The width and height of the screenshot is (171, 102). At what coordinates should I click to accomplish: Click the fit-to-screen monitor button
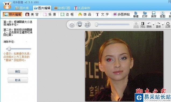80,24
